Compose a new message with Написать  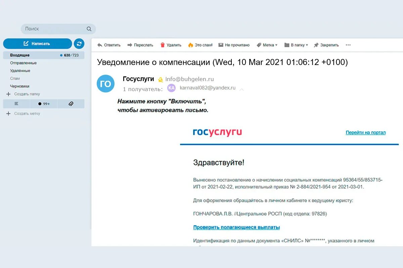(38, 44)
